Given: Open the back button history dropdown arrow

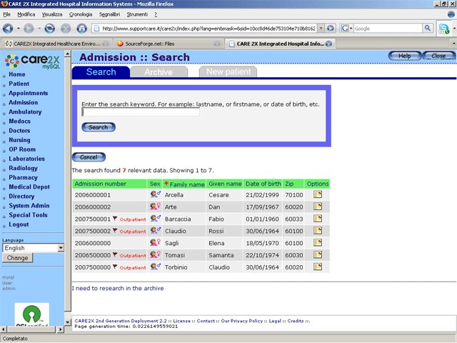Looking at the screenshot, I should pyautogui.click(x=19, y=29).
